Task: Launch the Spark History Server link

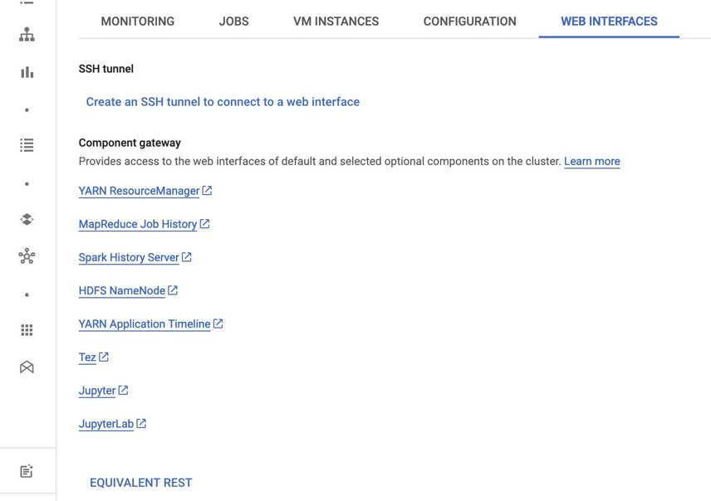Action: pyautogui.click(x=129, y=257)
